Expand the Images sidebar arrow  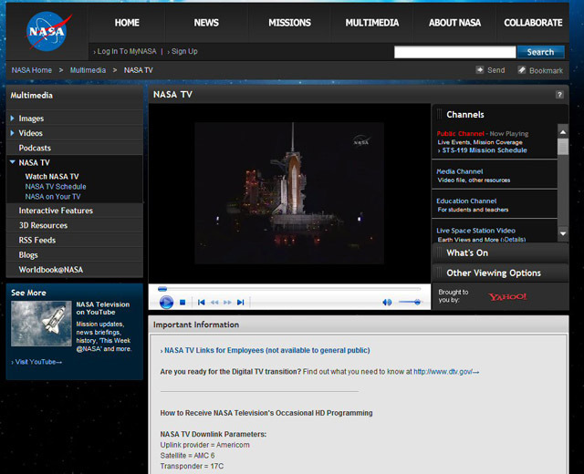(x=12, y=118)
